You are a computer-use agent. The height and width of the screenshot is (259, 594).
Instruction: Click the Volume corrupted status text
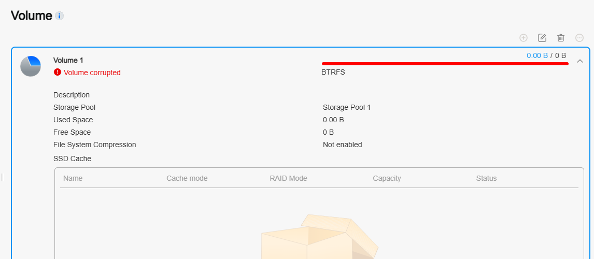[92, 73]
